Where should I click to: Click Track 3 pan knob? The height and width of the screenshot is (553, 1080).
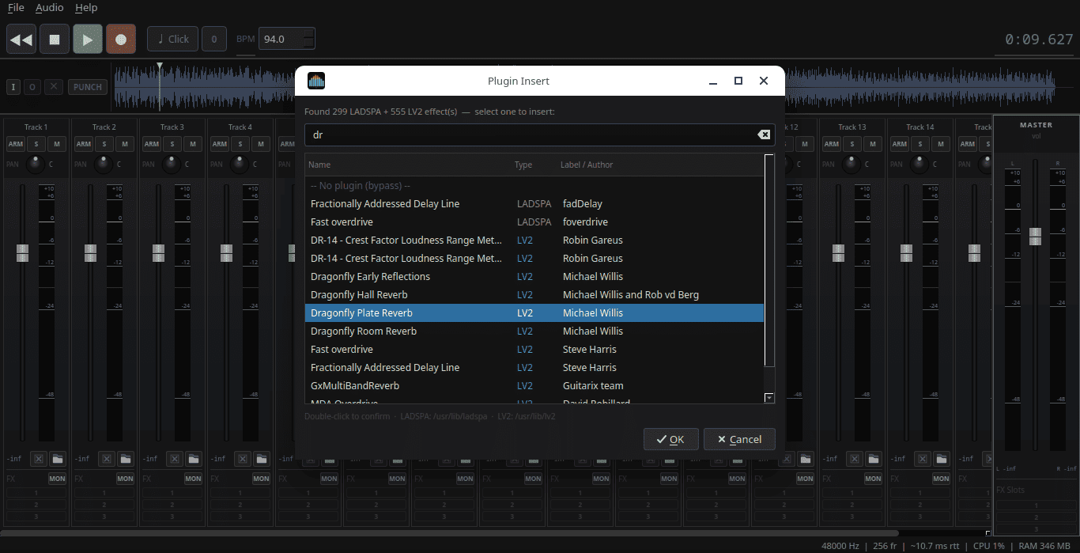tap(172, 165)
